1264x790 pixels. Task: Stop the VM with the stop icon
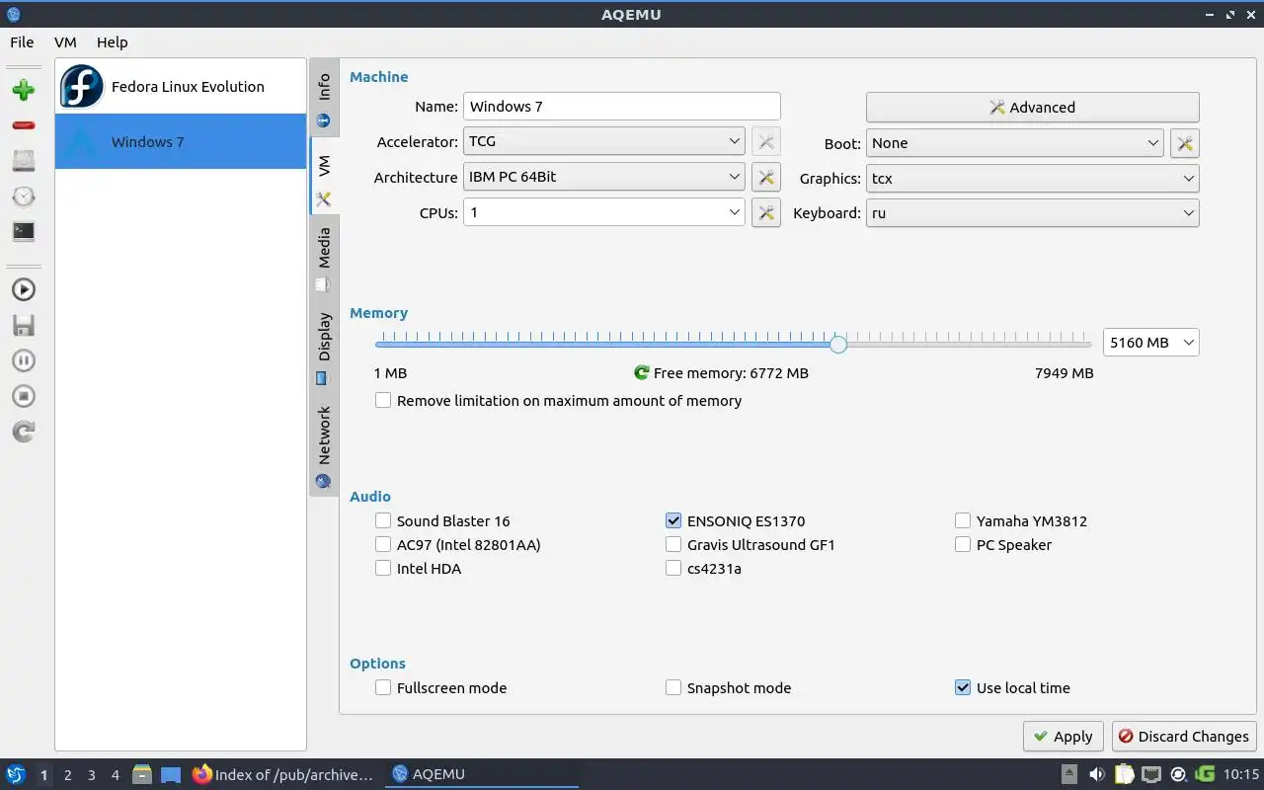pyautogui.click(x=24, y=396)
